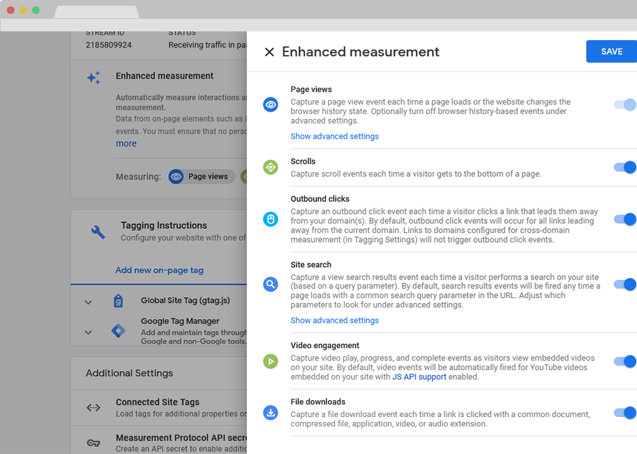Click the Enhanced measurement sparkle icon
Image resolution: width=637 pixels, height=454 pixels.
tap(94, 78)
